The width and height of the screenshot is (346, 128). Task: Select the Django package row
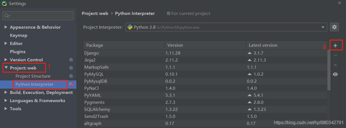pyautogui.click(x=205, y=53)
